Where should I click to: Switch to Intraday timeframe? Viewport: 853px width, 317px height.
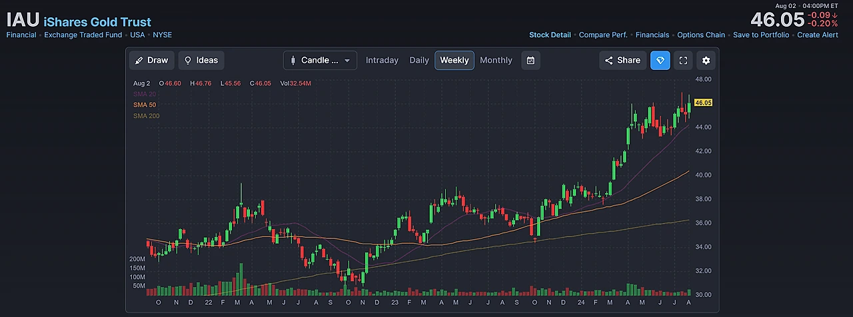tap(382, 60)
